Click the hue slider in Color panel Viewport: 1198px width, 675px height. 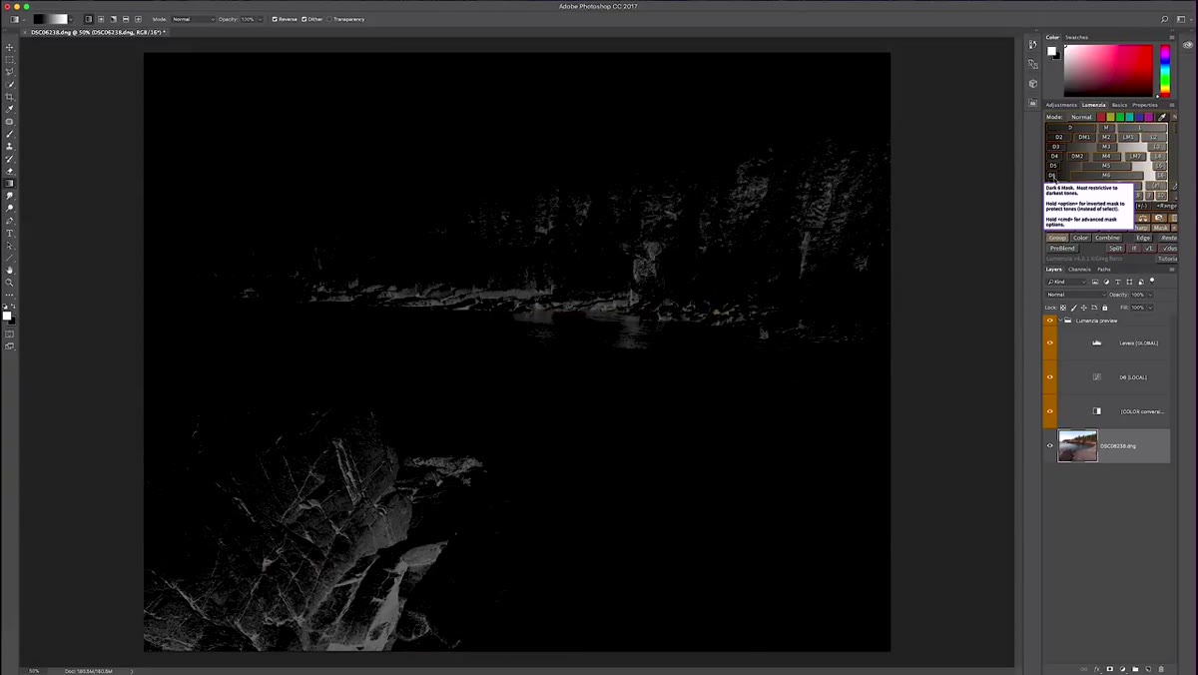[1164, 70]
